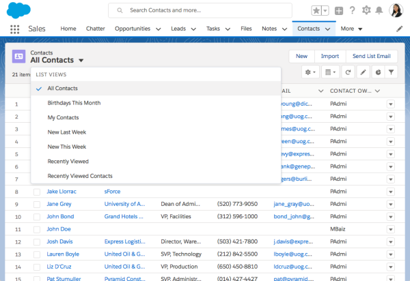Click the Import button
This screenshot has height=281, width=410.
330,57
